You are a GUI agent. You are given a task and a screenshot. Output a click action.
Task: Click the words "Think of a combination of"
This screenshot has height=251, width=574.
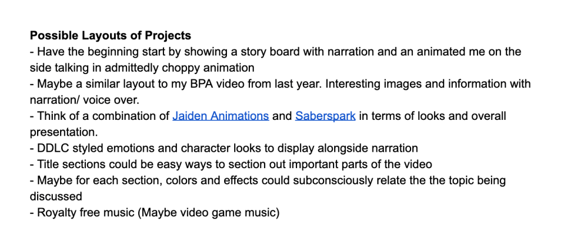click(104, 117)
